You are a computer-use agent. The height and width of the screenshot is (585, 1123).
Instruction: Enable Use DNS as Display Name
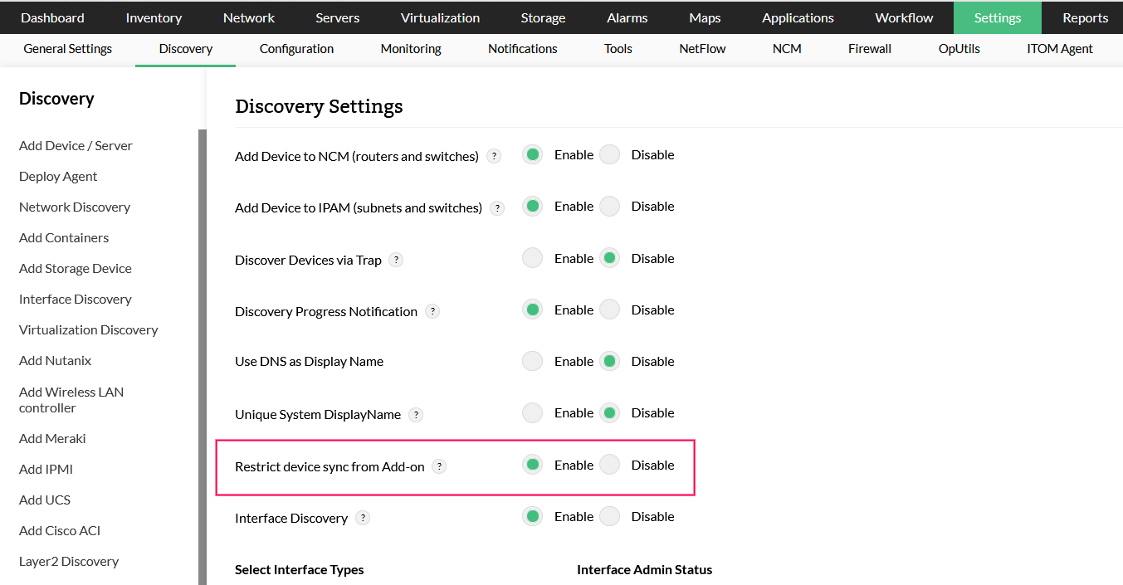[532, 361]
